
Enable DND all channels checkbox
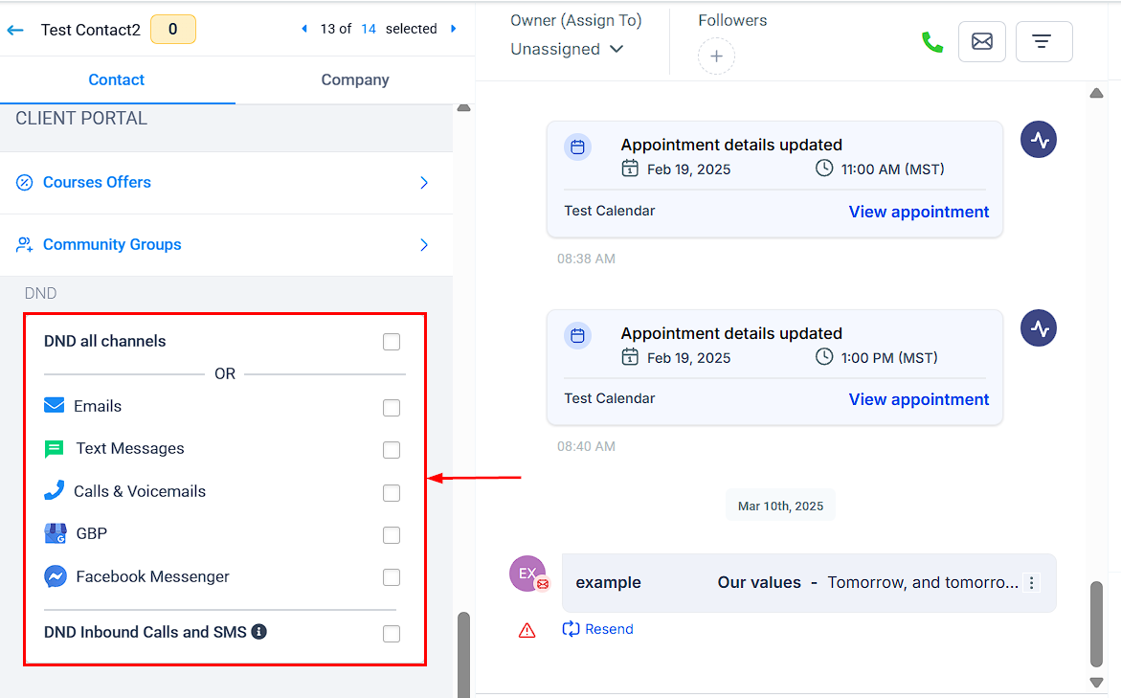tap(392, 342)
